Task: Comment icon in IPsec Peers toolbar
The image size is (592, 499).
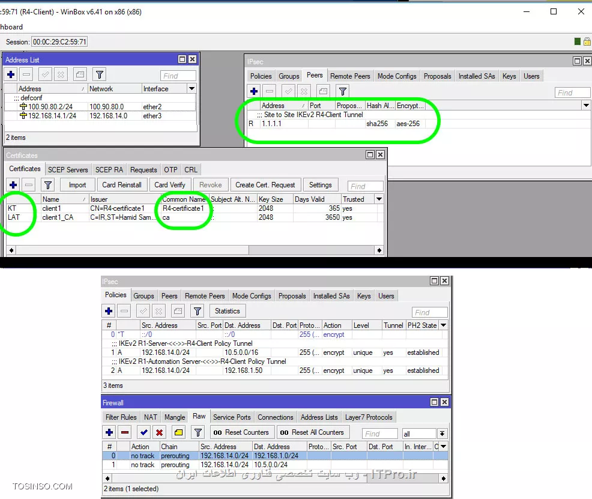Action: click(x=323, y=91)
